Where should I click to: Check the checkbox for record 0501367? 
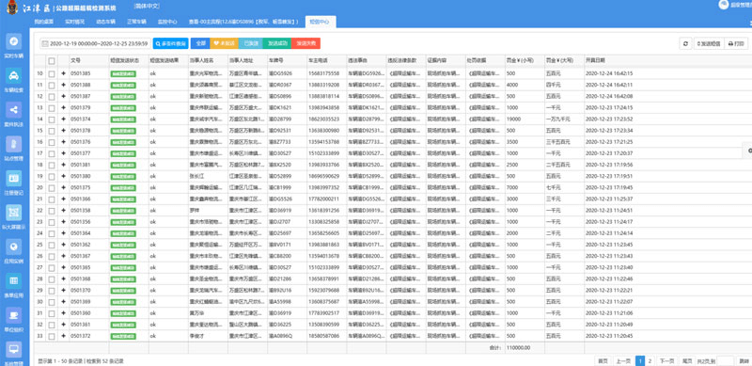tap(52, 256)
